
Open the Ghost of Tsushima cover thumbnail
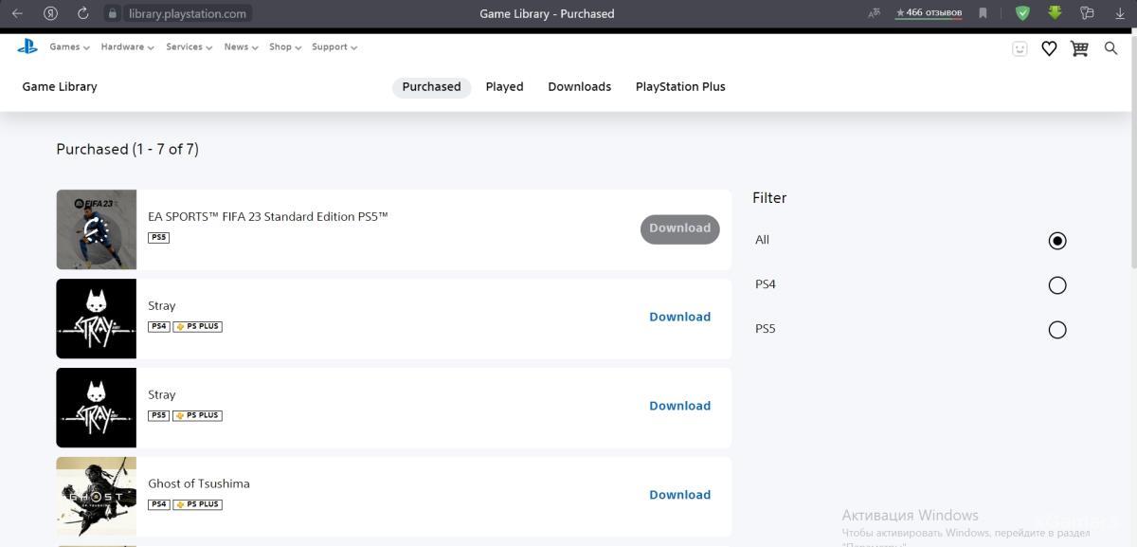(96, 497)
